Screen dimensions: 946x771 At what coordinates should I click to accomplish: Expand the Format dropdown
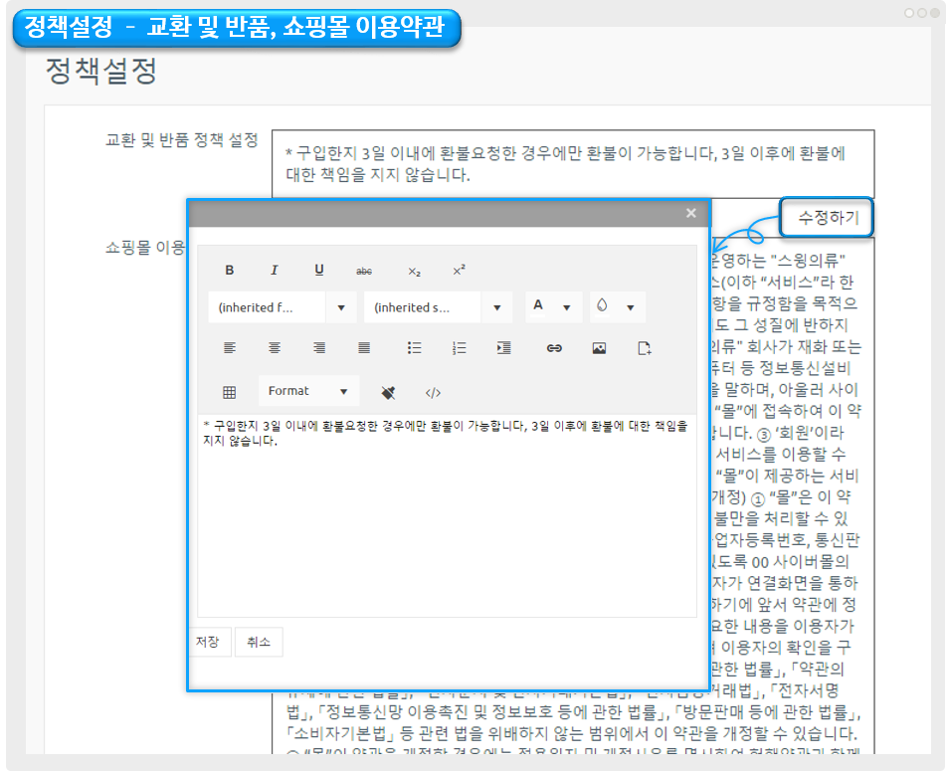(x=307, y=391)
